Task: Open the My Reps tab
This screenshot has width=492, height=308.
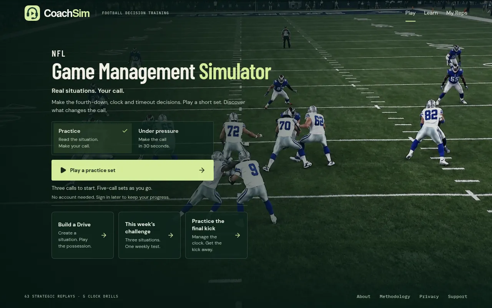Action: pos(457,13)
